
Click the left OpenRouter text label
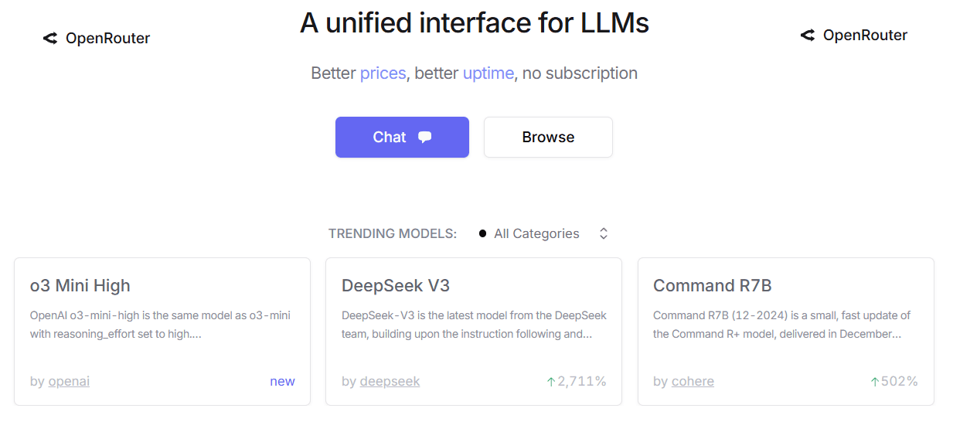click(107, 38)
